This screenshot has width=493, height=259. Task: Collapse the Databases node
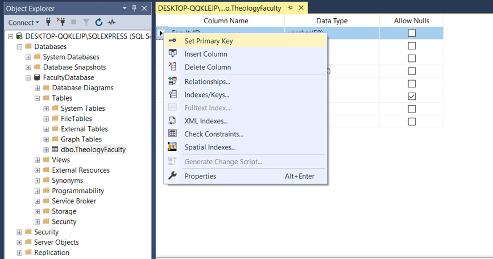point(19,47)
